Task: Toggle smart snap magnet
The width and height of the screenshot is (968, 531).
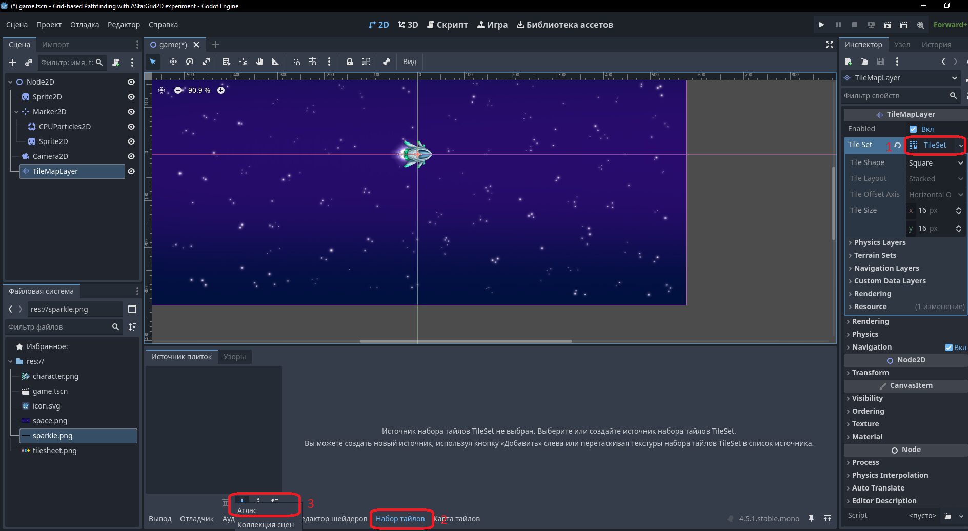Action: (x=296, y=62)
